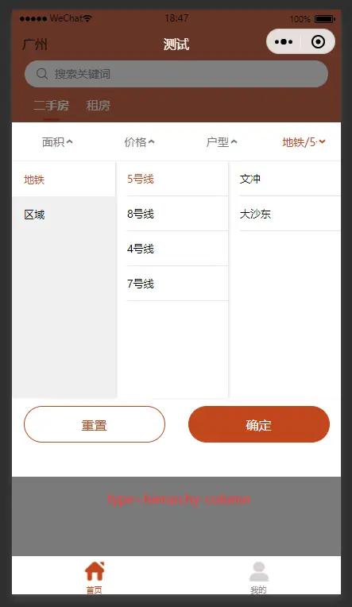Screen dimensions: 352x607
Task: Open the mini program three-dot menu
Action: (x=284, y=42)
